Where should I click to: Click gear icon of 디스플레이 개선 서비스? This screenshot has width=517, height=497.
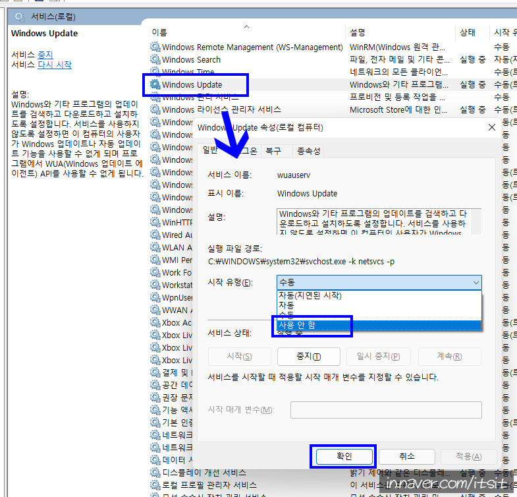(x=155, y=472)
